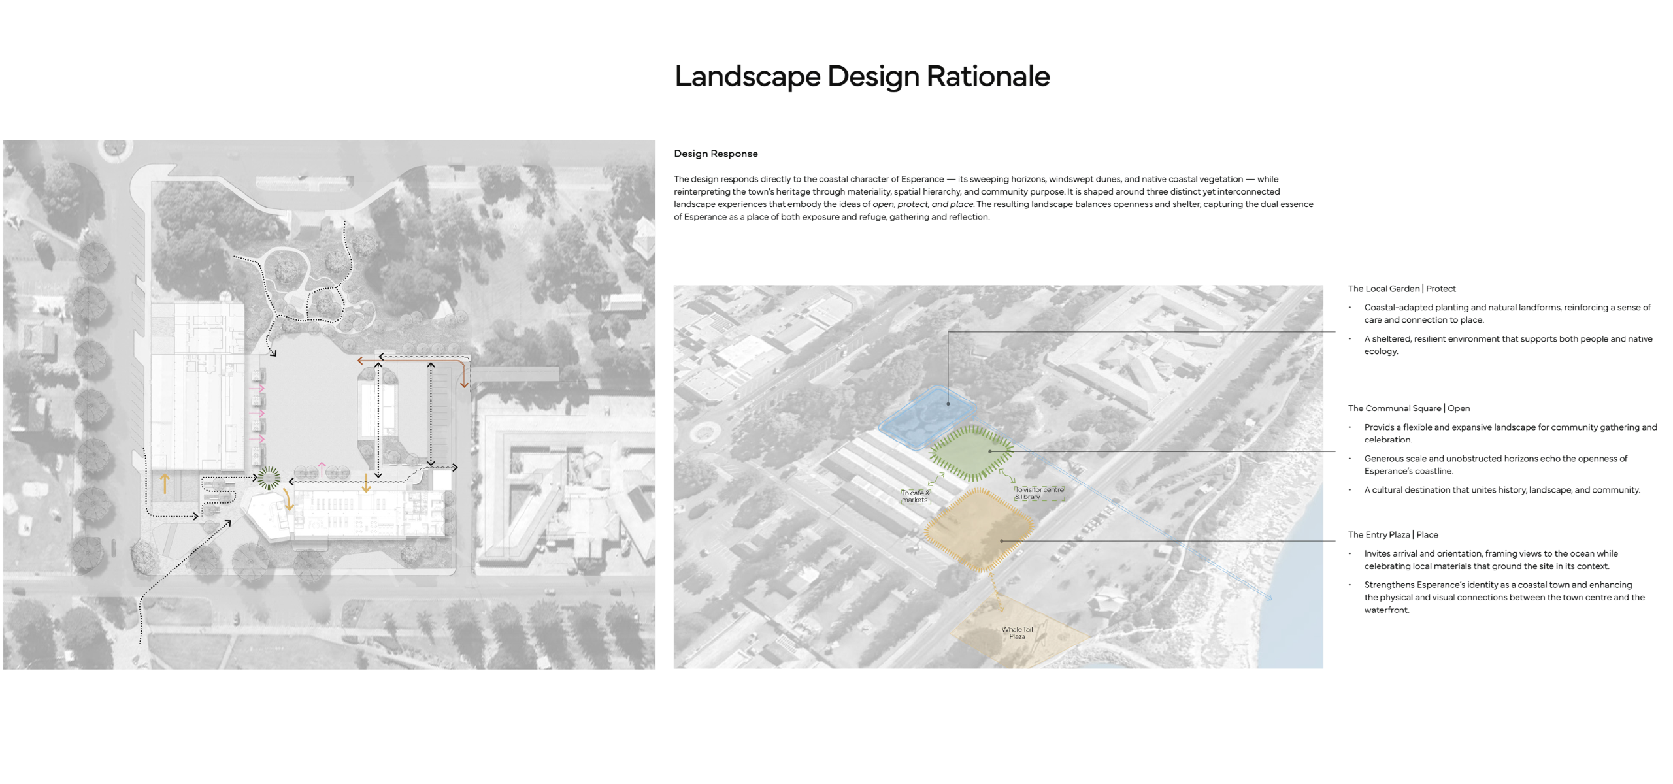This screenshot has height=784, width=1673.
Task: Click the dotted arrowhead entering the central square
Action: point(273,353)
